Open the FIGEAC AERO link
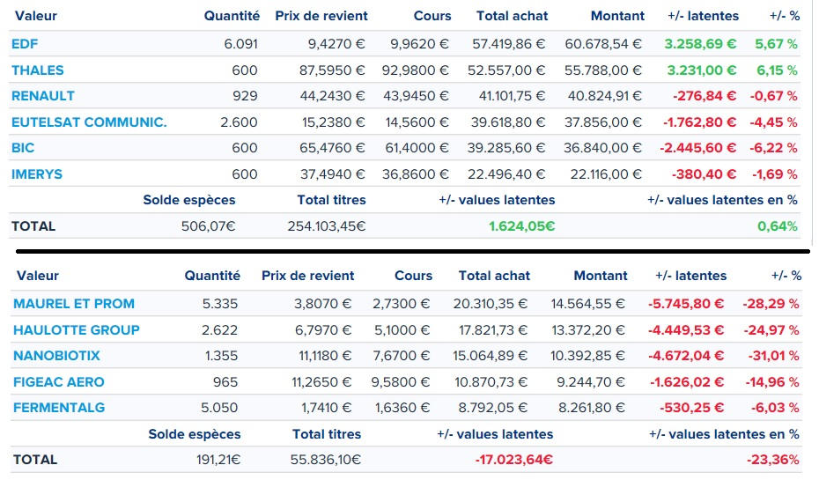Screen dimensions: 819x502 click(58, 382)
